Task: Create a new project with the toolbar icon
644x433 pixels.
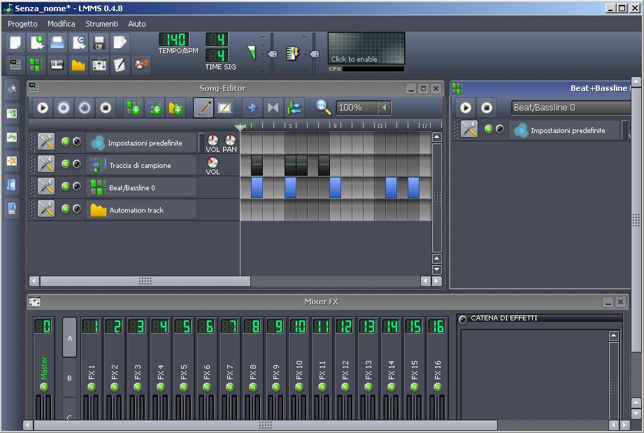Action: 15,43
